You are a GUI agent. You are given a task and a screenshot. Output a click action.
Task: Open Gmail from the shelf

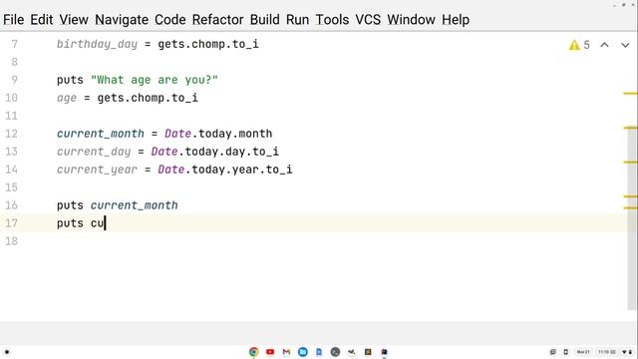286,352
